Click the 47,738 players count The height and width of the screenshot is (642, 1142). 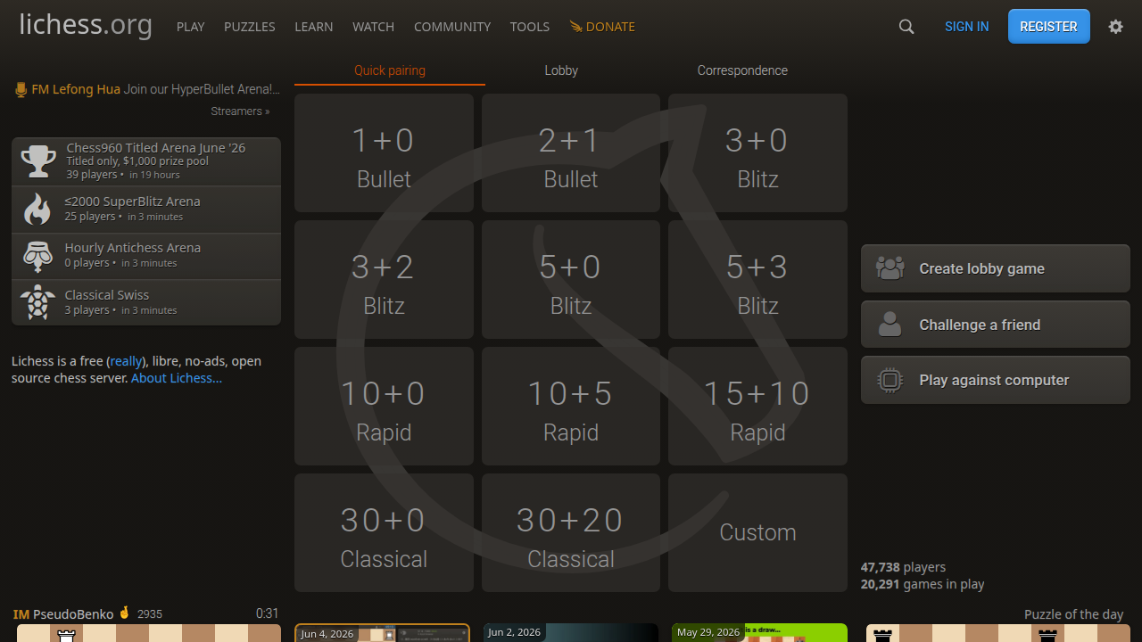coord(903,567)
